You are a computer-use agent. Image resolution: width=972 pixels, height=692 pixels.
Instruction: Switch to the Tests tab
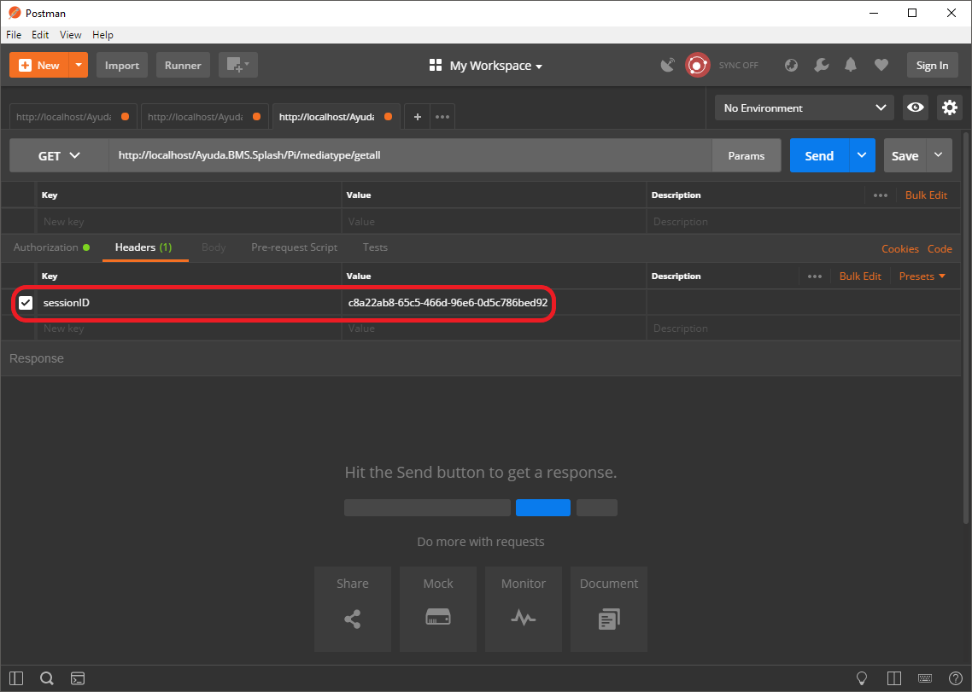click(x=375, y=247)
